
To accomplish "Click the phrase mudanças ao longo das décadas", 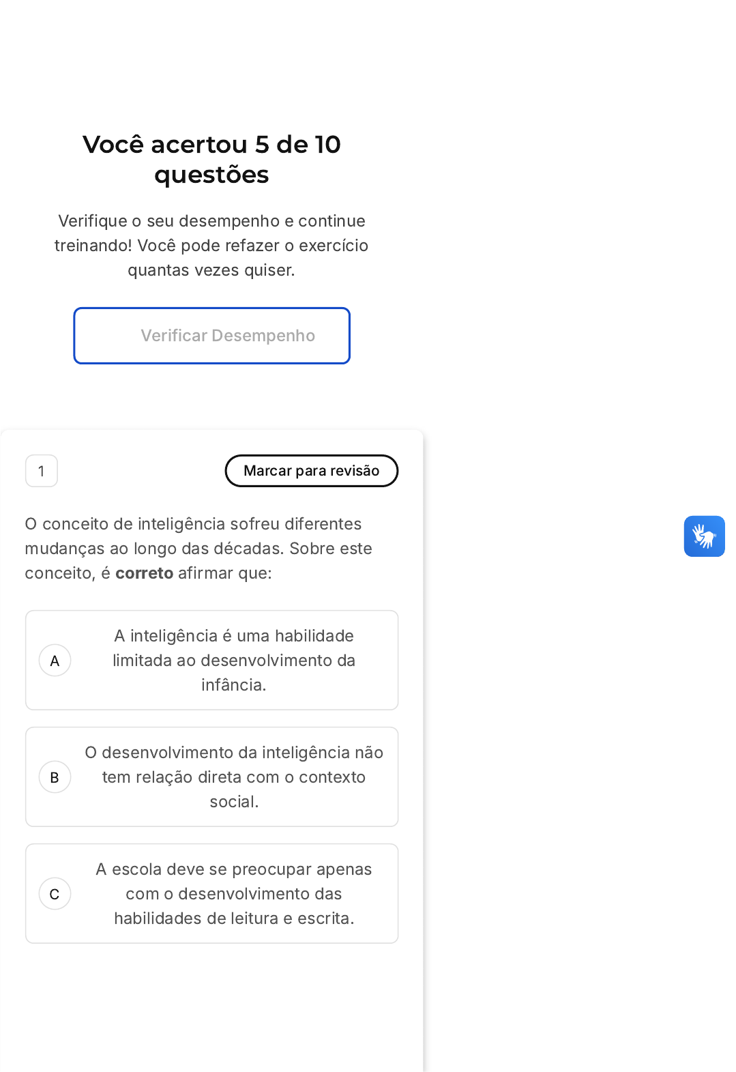I will pos(154,549).
